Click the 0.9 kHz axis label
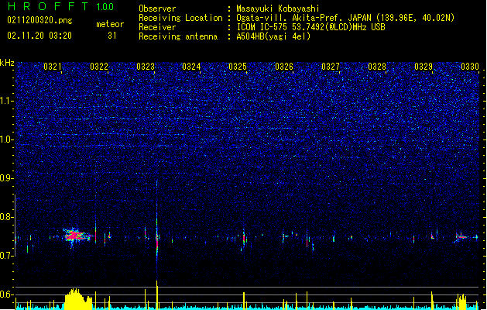 7,178
